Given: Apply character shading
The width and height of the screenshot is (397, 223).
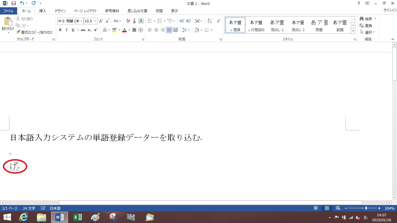Looking at the screenshot, I should point(134,30).
